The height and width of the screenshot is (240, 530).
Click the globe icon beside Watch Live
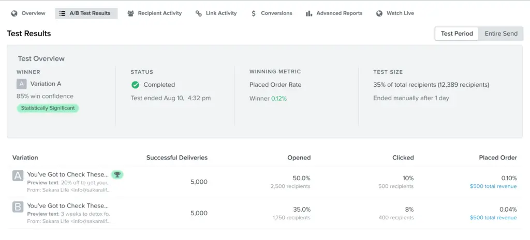pyautogui.click(x=379, y=13)
